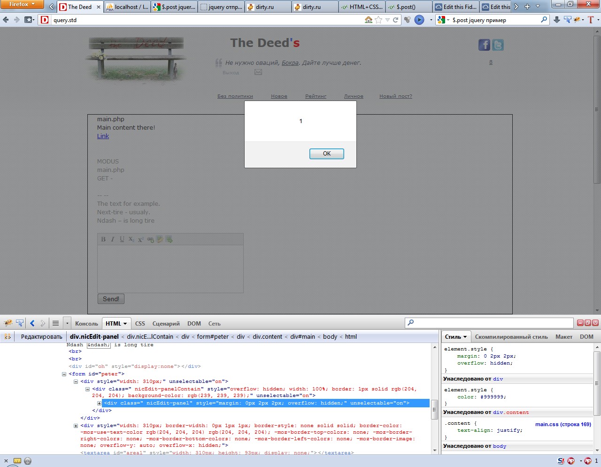Viewport: 601px width, 467px height.
Task: Go forward with the navigation arrow
Action: [17, 20]
